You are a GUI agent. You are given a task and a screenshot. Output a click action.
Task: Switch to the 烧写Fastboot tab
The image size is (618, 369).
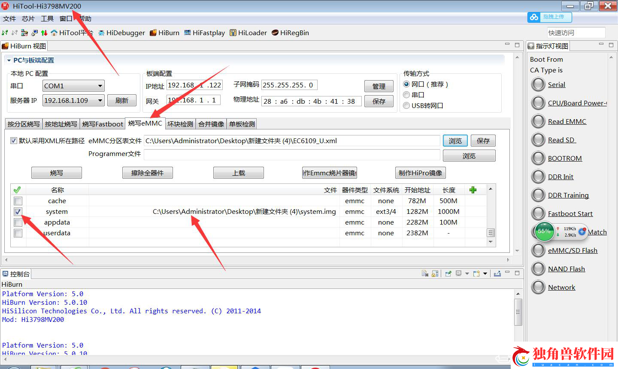(103, 124)
